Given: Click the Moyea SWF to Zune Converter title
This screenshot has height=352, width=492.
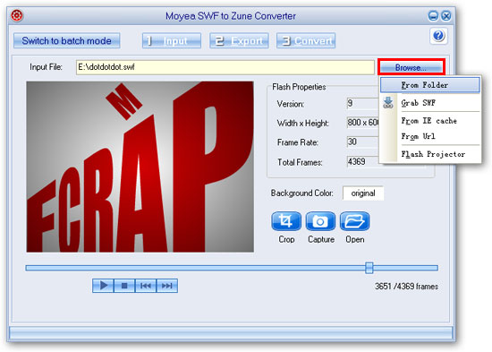Looking at the screenshot, I should pyautogui.click(x=231, y=16).
